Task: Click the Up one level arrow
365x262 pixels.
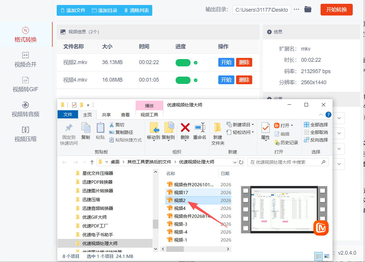Action: [x=92, y=162]
